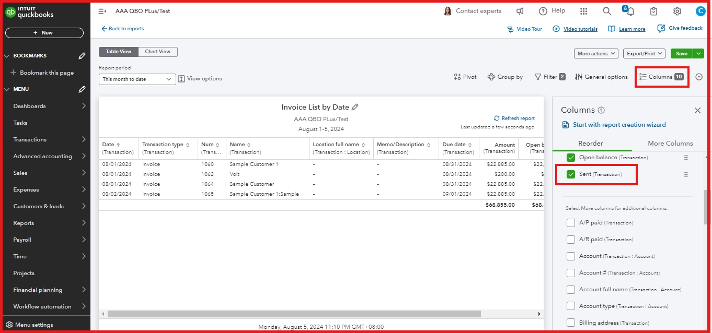This screenshot has width=712, height=333.
Task: Expand the Export/Print dropdown
Action: click(x=644, y=53)
